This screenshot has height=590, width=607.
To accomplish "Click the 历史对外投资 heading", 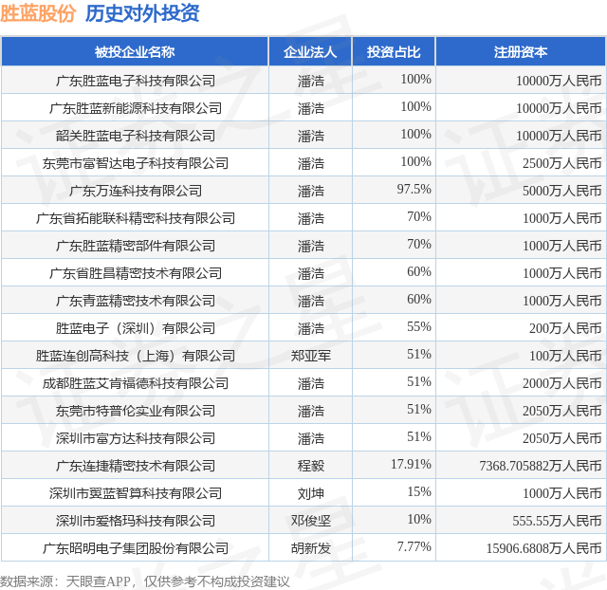I will click(x=142, y=13).
